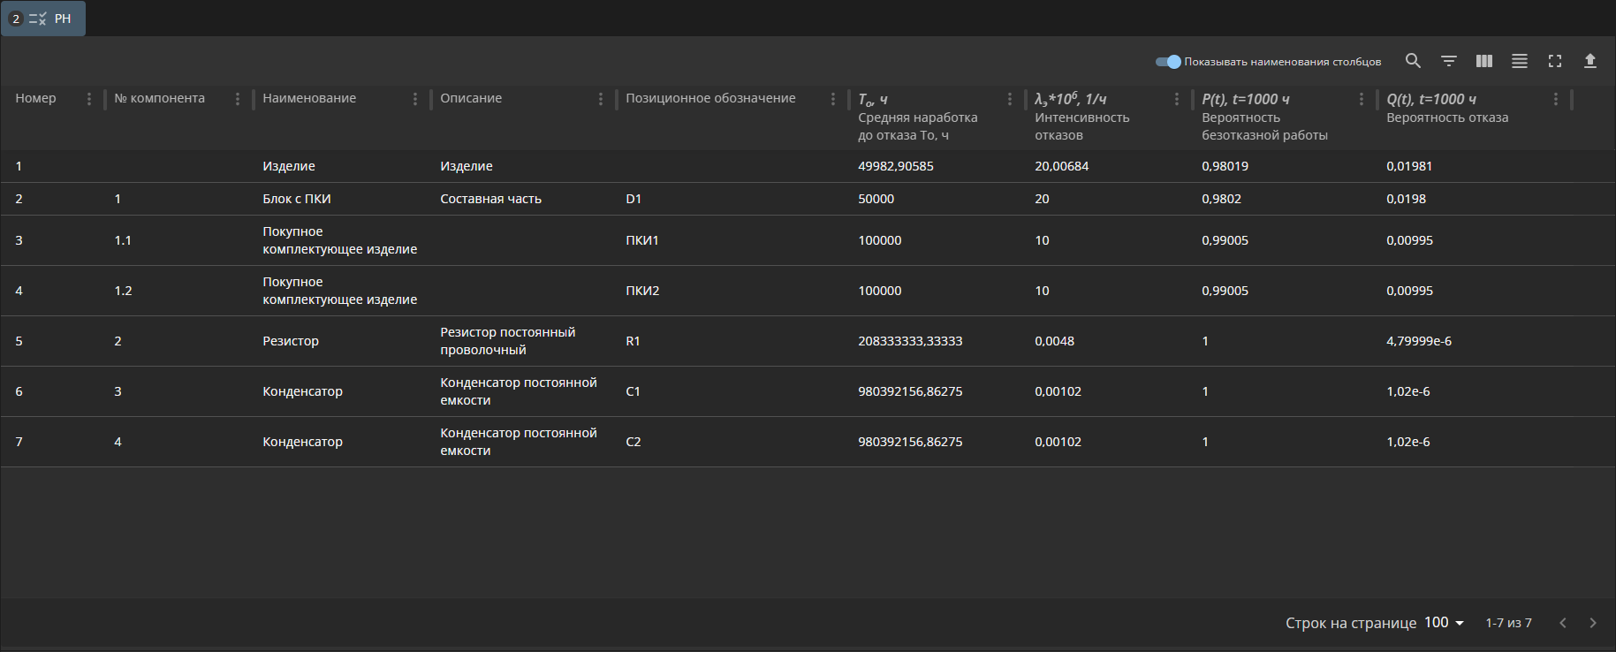The height and width of the screenshot is (652, 1616).
Task: Select the Блок с ПКИ cell
Action: (x=297, y=199)
